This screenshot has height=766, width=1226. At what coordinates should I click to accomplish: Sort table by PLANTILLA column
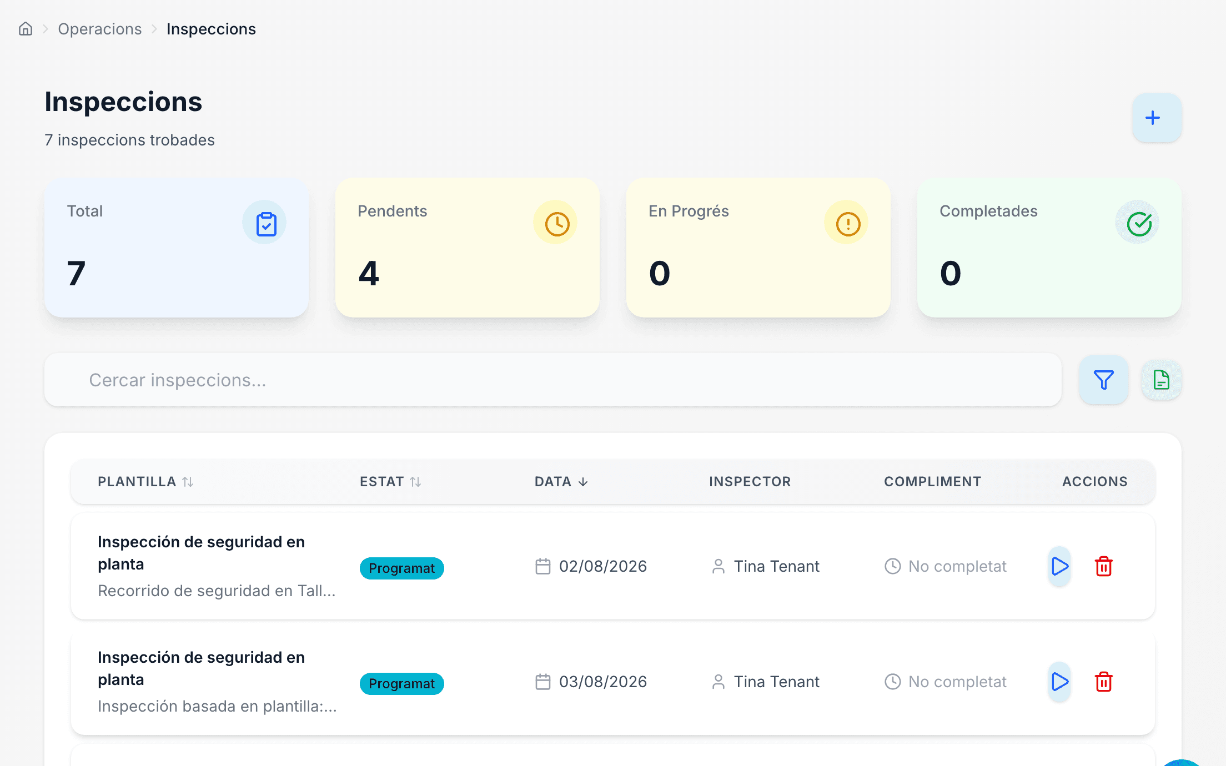[x=145, y=481]
